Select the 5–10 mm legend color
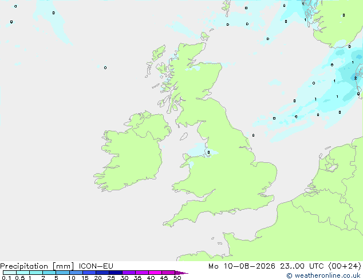Screen dimensions: 363x280 [62, 273]
